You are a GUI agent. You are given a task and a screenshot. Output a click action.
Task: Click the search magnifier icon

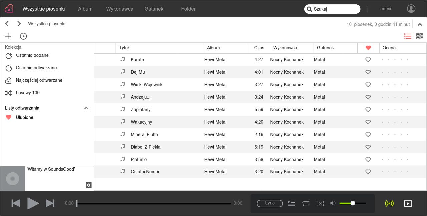(309, 9)
